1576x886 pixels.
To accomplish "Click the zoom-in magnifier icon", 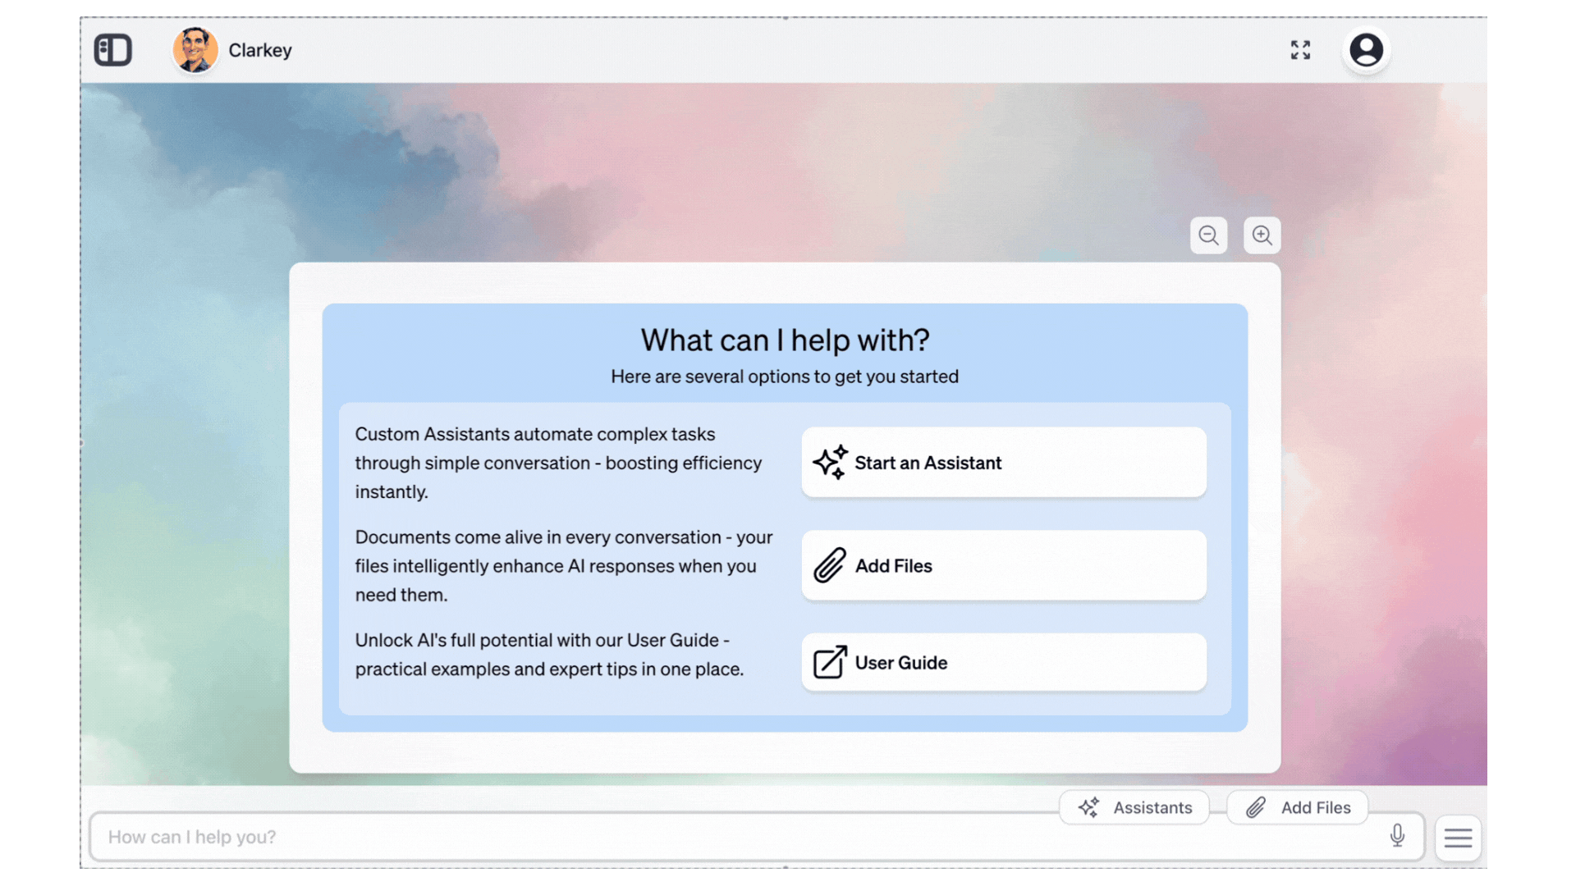I will 1262,235.
